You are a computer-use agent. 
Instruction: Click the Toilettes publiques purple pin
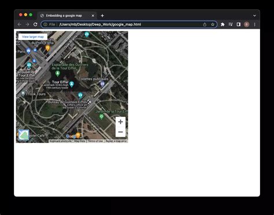[102, 84]
